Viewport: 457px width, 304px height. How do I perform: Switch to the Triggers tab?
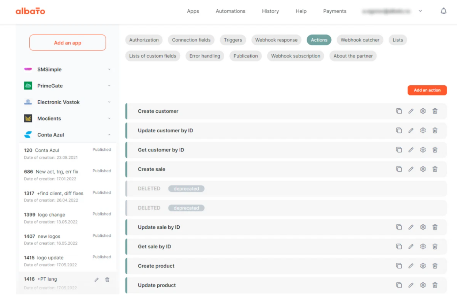click(233, 40)
